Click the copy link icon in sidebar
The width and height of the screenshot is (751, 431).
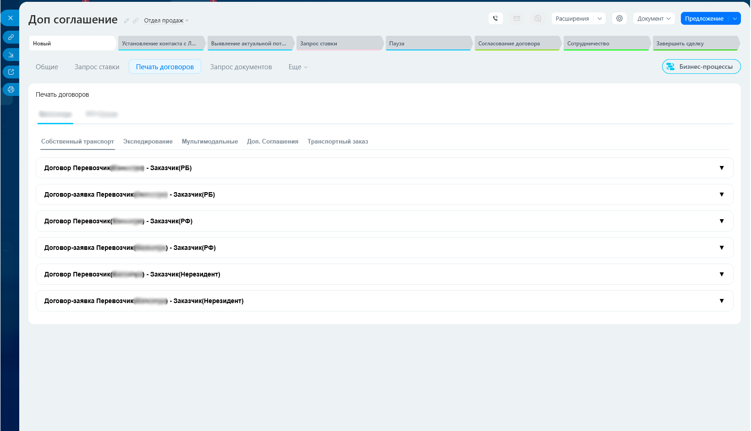click(11, 37)
